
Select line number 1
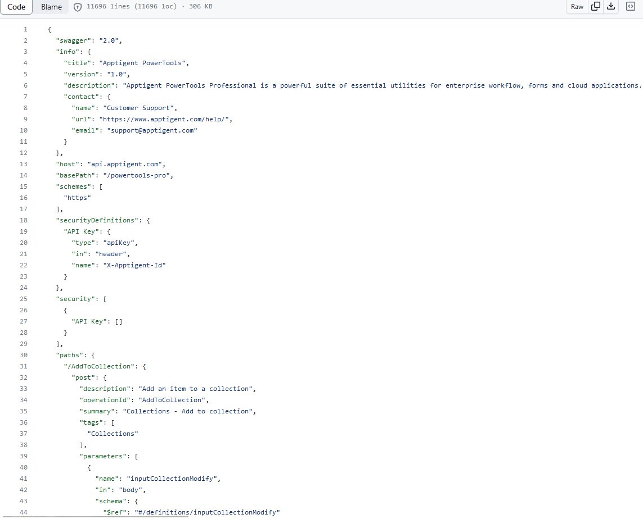point(25,29)
